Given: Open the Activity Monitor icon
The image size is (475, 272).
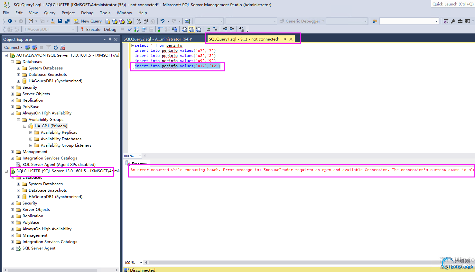Looking at the screenshot, I should pos(188,21).
